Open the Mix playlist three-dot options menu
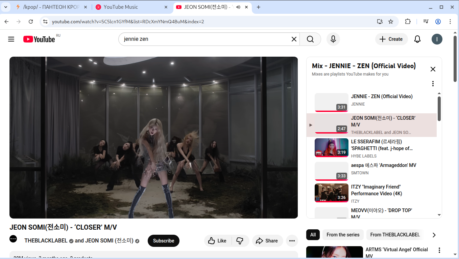Screen dimensions: 459x259 coord(433,84)
